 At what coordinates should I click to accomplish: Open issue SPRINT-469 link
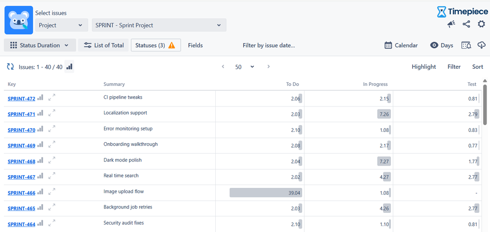coord(21,145)
